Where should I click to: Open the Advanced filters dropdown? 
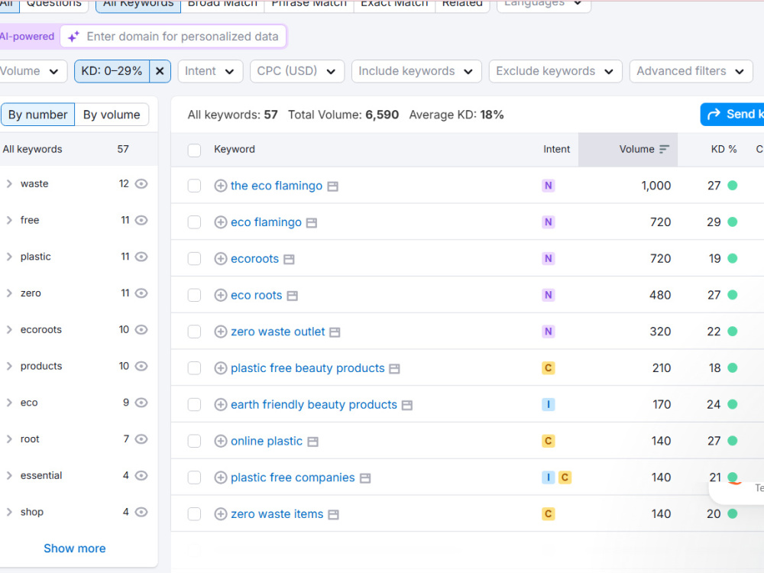click(691, 72)
